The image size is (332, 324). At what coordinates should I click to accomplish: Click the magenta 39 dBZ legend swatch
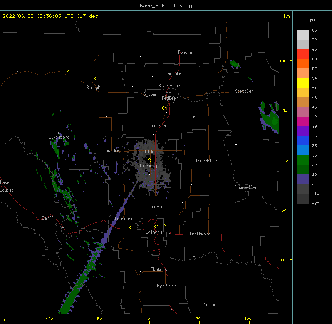pyautogui.click(x=303, y=121)
